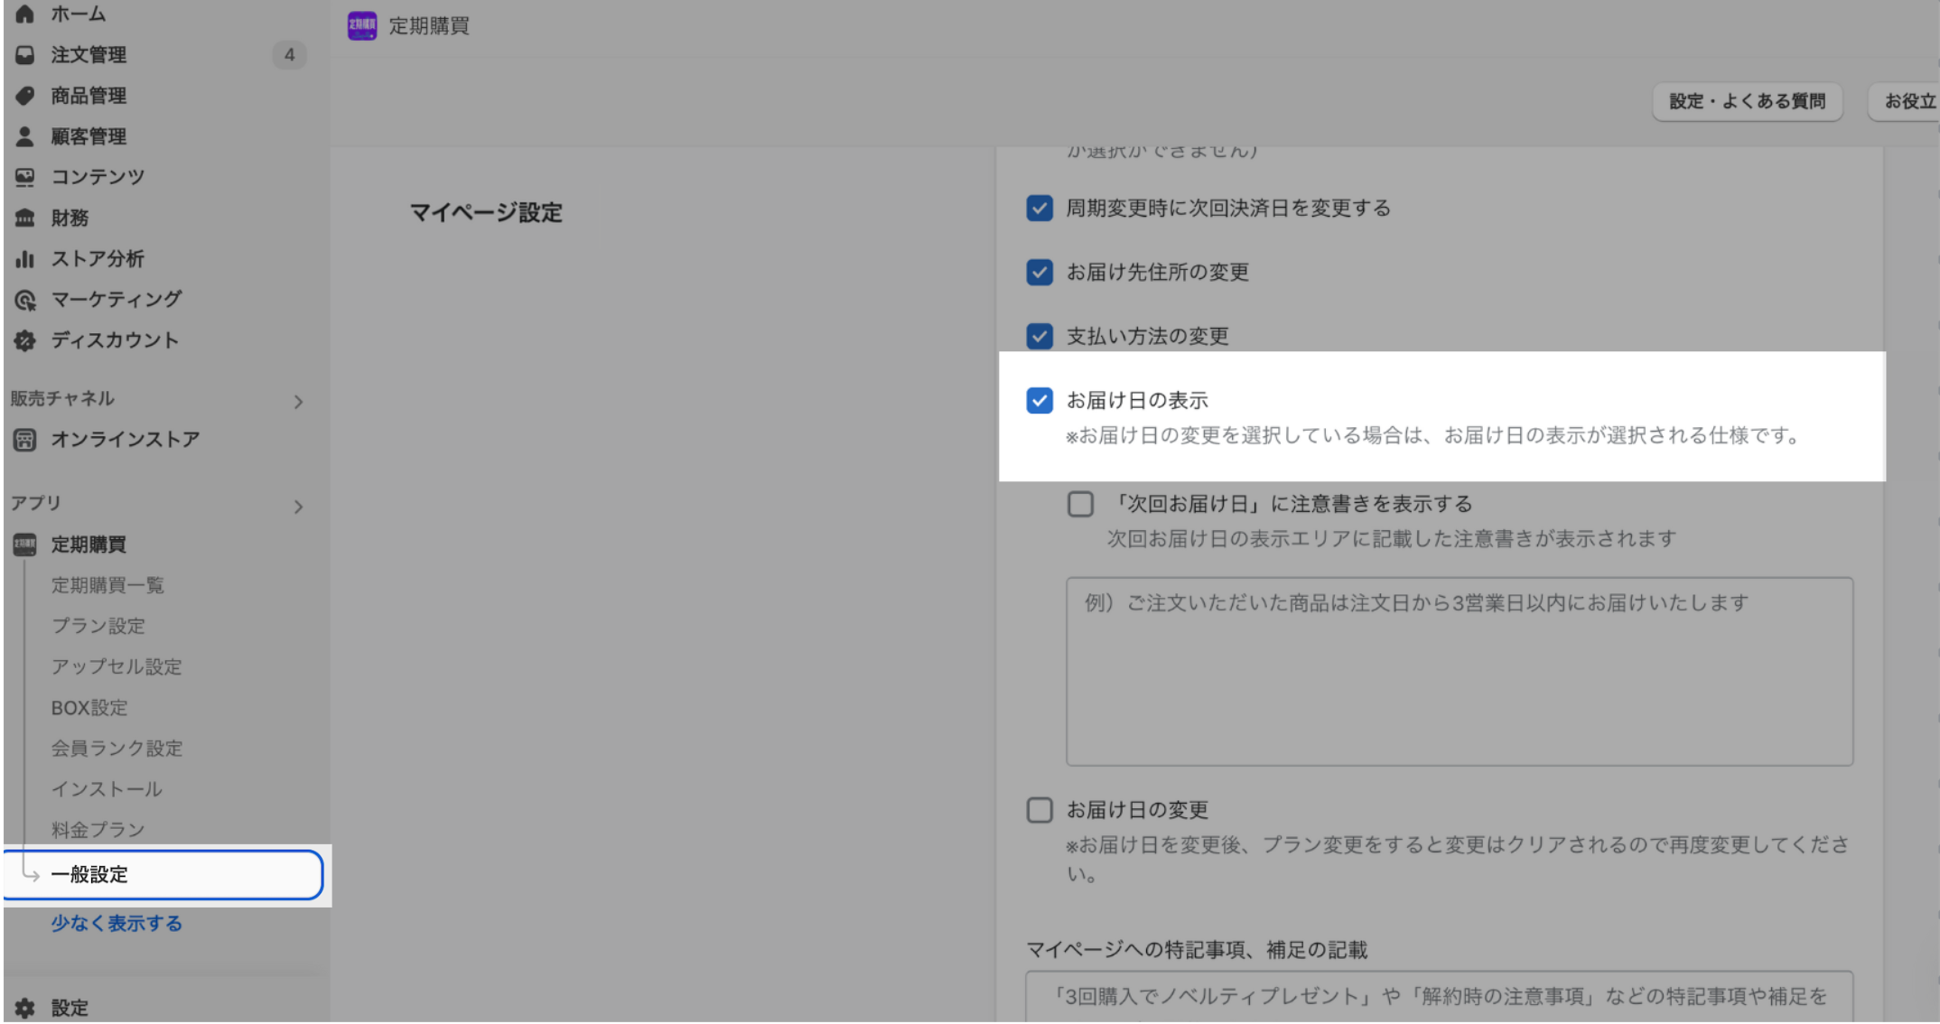Check the お届け日の変更 checkbox
Screen dimensions: 1940x1024
1040,810
